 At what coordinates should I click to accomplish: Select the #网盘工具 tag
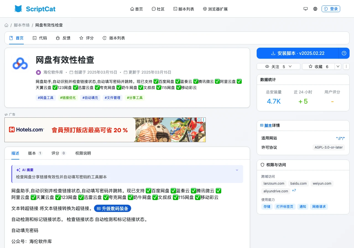[46, 98]
